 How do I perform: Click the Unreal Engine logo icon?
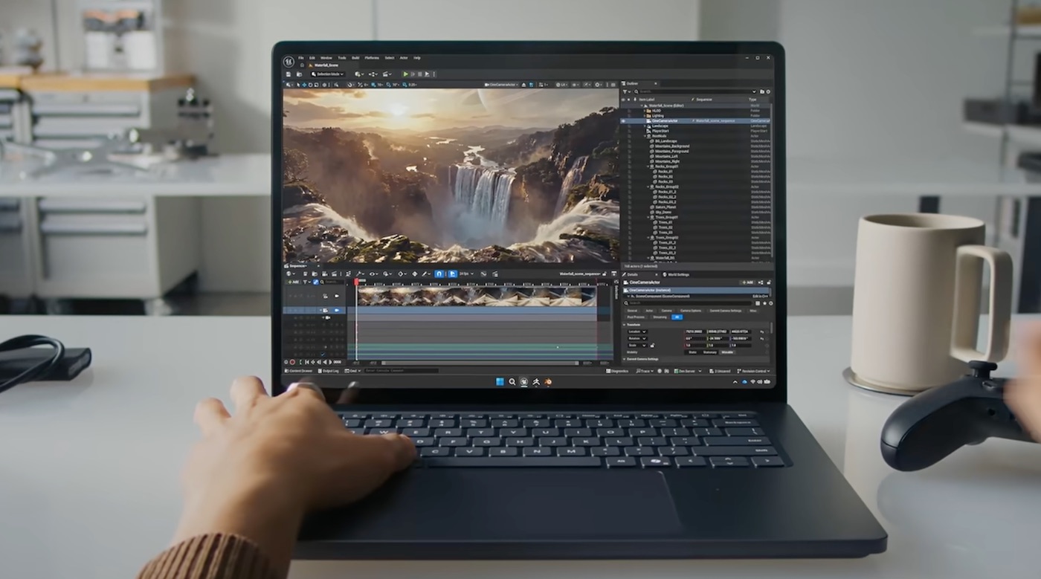pos(289,62)
